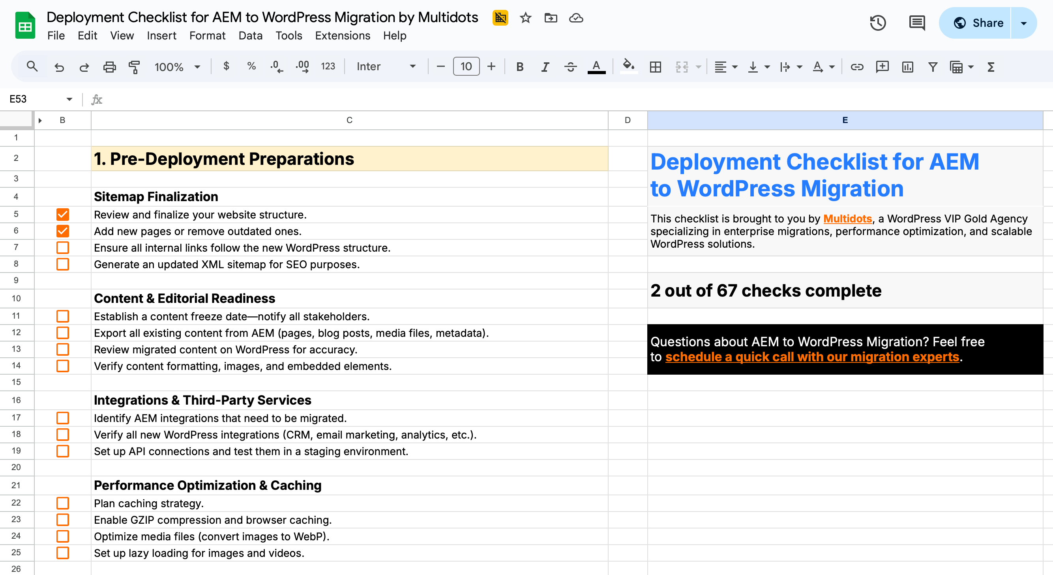1053x575 pixels.
Task: Increase font size with plus button
Action: [x=491, y=67]
